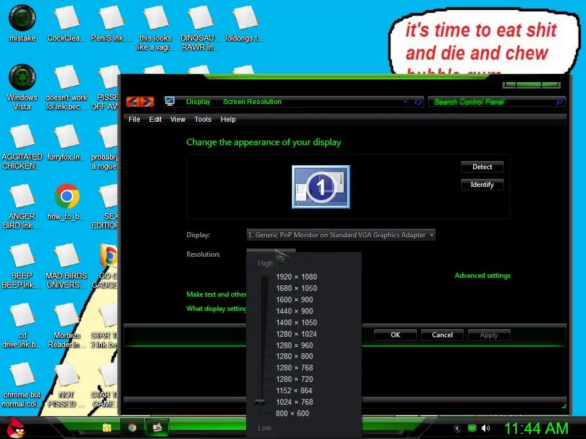Click the Control Panel taskbar button
Image resolution: width=586 pixels, height=439 pixels.
[157, 428]
